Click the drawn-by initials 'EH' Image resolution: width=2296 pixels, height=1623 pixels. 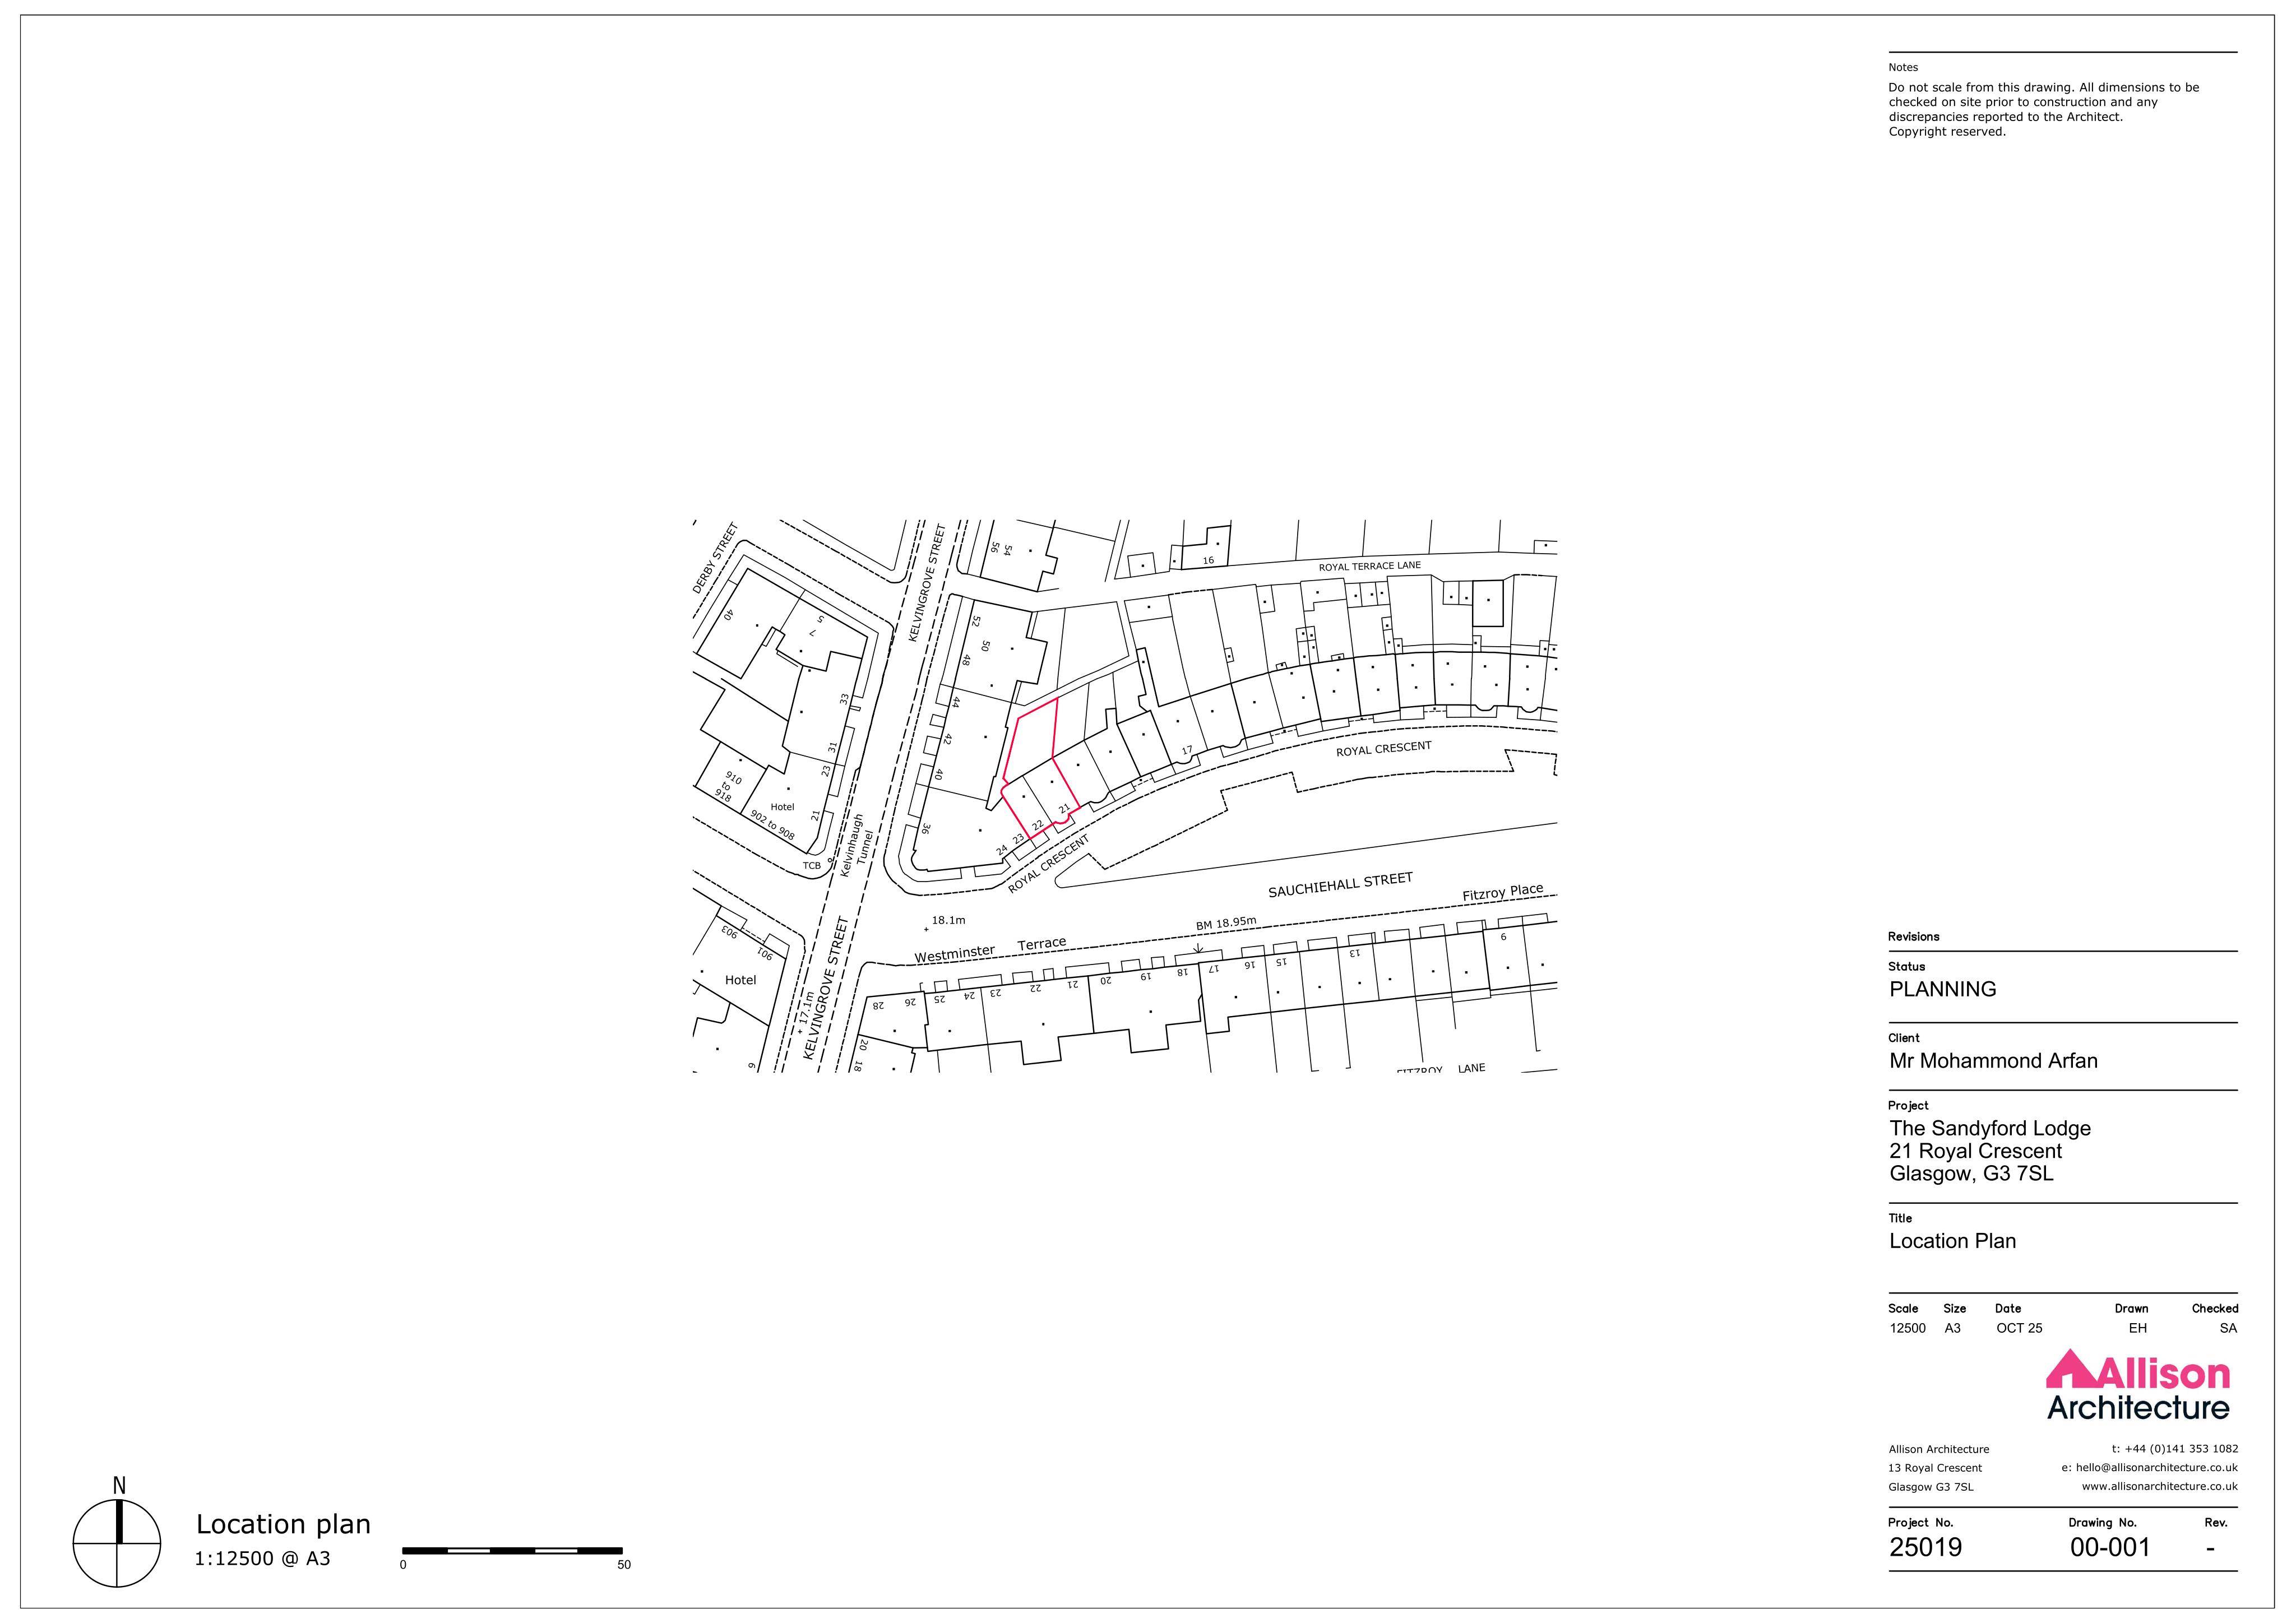(2137, 1329)
